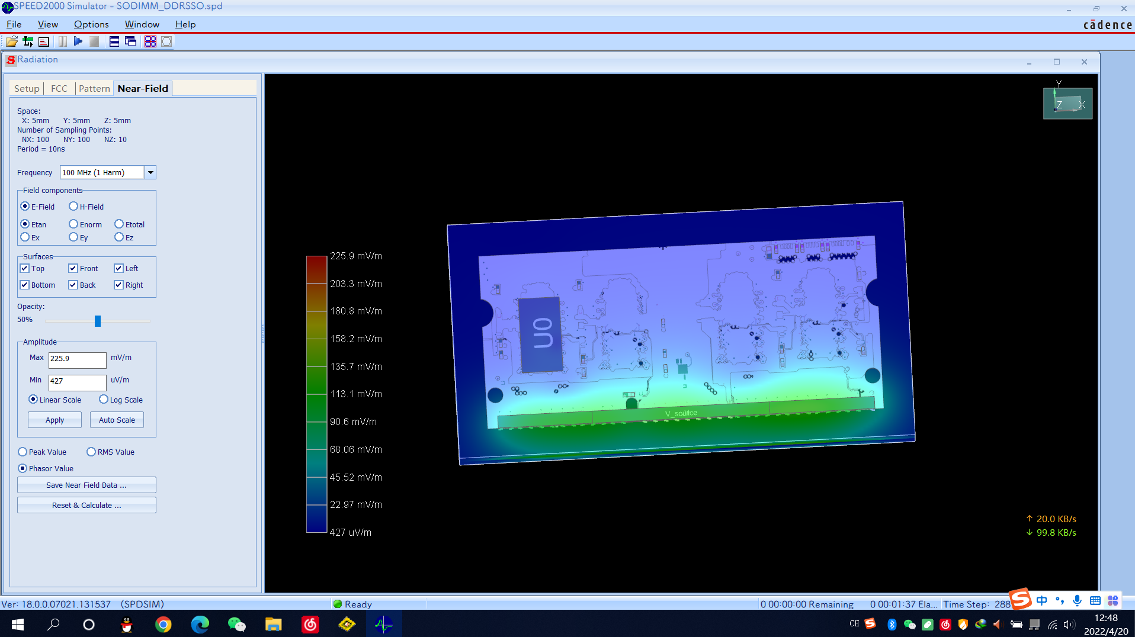The width and height of the screenshot is (1135, 637).
Task: Select the Log Scale option
Action: tap(104, 400)
